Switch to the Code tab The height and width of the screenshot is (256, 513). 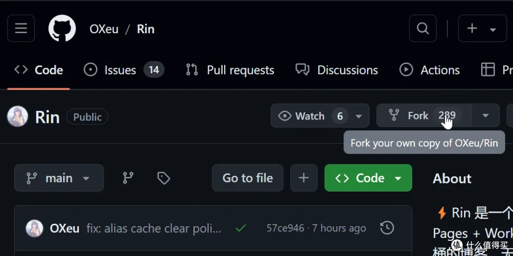pyautogui.click(x=38, y=70)
